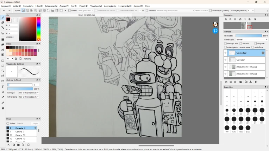This screenshot has width=269, height=151.
Task: Select the Gradient tool
Action: pyautogui.click(x=3, y=55)
